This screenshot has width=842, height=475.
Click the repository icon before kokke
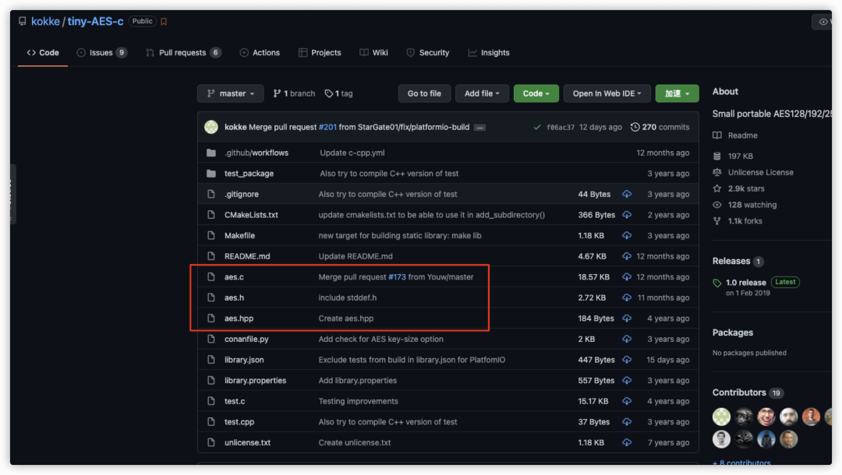click(22, 22)
